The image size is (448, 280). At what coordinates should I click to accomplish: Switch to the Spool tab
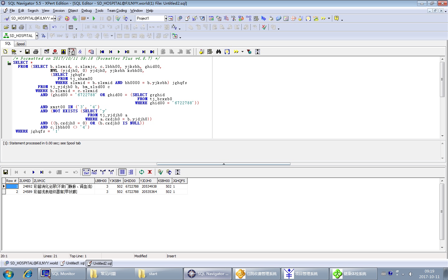coord(21,44)
